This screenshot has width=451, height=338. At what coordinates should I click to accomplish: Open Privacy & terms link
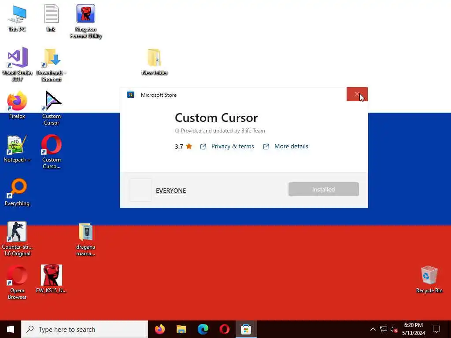[233, 146]
